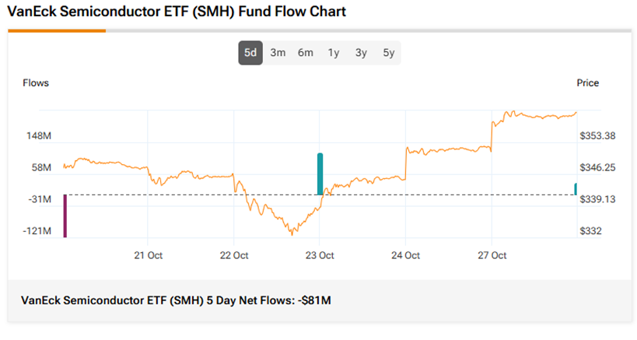637x340 pixels.
Task: Click the Price axis heading
Action: pos(587,82)
